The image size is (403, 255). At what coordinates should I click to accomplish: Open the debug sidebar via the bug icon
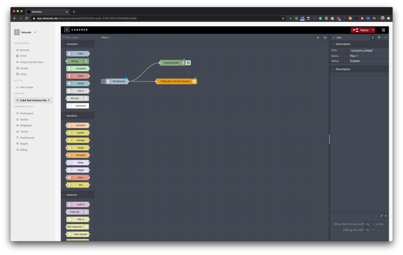pyautogui.click(x=379, y=37)
